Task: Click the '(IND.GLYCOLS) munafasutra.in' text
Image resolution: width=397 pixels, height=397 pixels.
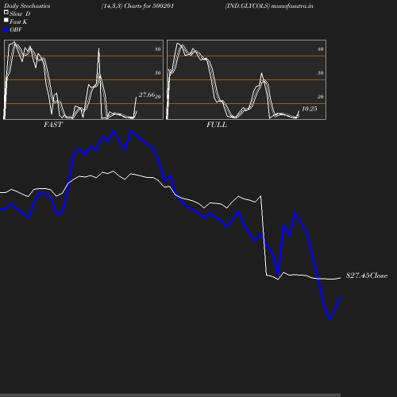Action: coord(269,6)
